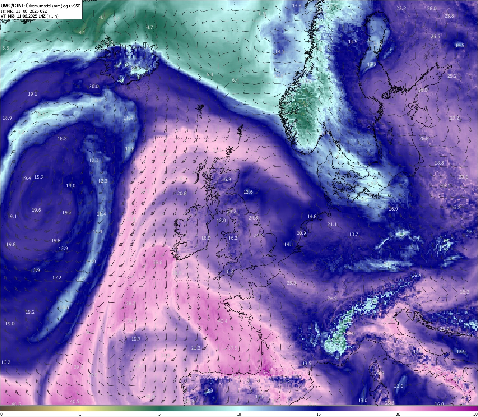Select the 'IT: Mið. 11. 06. 2025 09Z' line

point(24,11)
